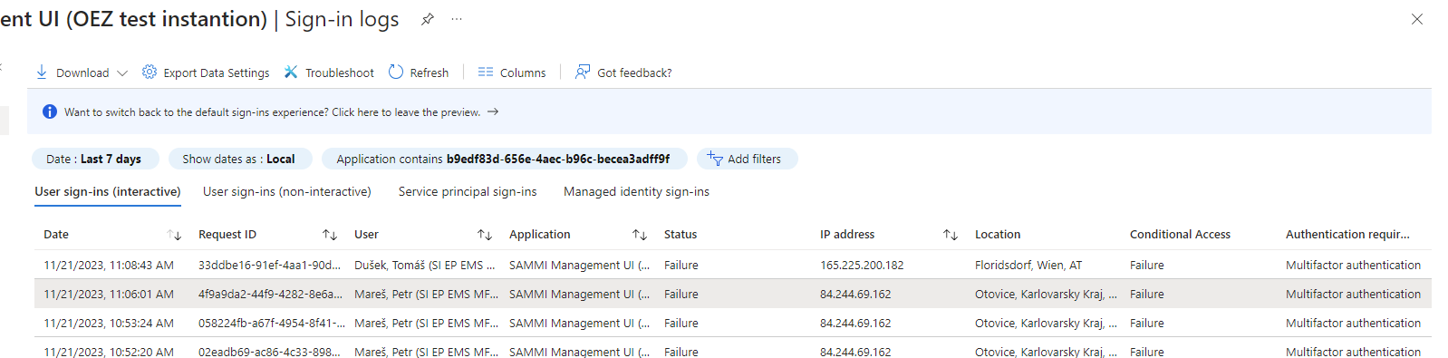Image resolution: width=1448 pixels, height=358 pixels.
Task: Open the Troubleshoot option
Action: pyautogui.click(x=329, y=73)
